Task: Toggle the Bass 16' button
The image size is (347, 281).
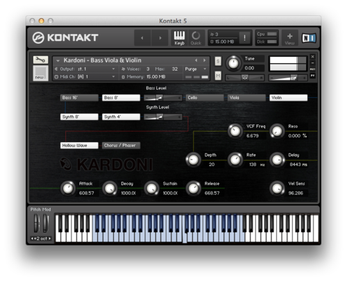Action: click(79, 98)
